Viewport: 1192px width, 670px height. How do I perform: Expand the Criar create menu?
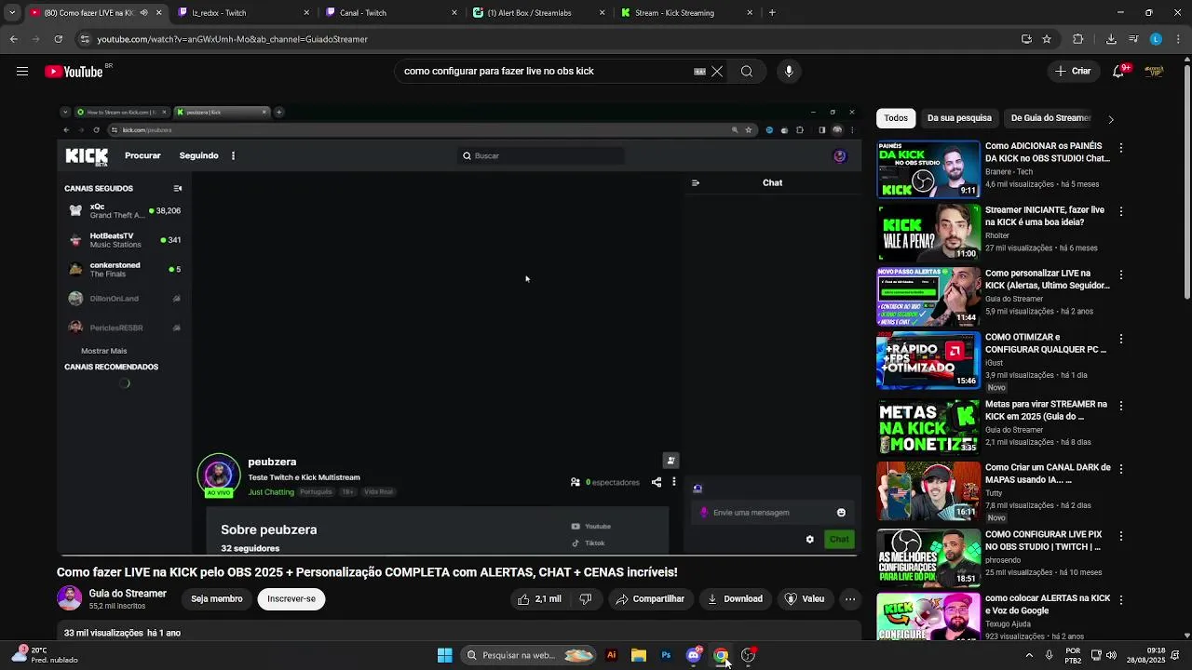point(1072,72)
